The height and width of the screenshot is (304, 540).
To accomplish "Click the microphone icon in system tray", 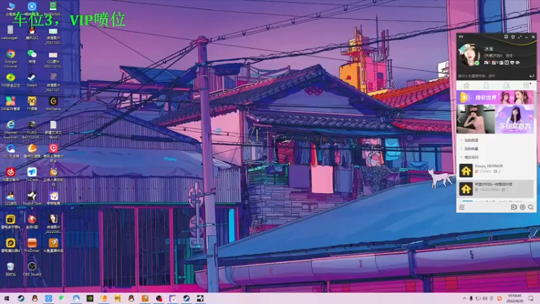I will (470, 299).
